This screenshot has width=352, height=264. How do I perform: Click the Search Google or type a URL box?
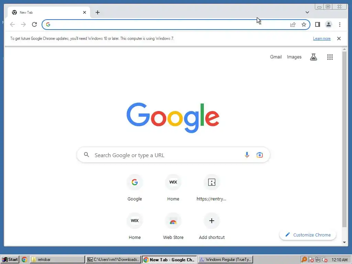coord(173,155)
